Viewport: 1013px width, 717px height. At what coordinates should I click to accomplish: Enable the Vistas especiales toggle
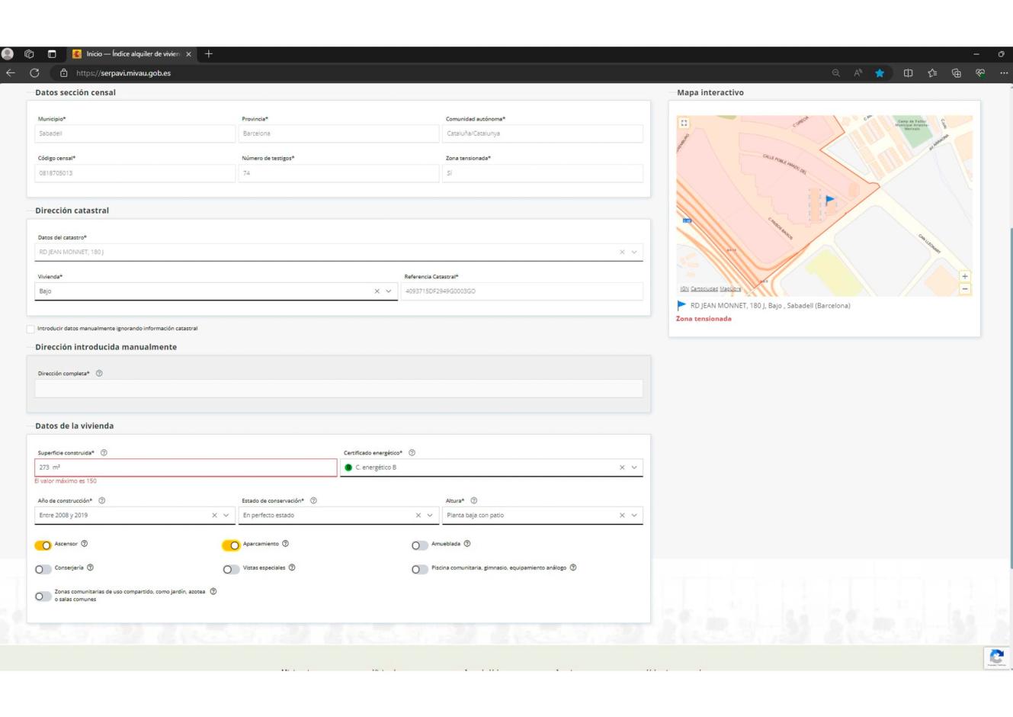(x=231, y=569)
